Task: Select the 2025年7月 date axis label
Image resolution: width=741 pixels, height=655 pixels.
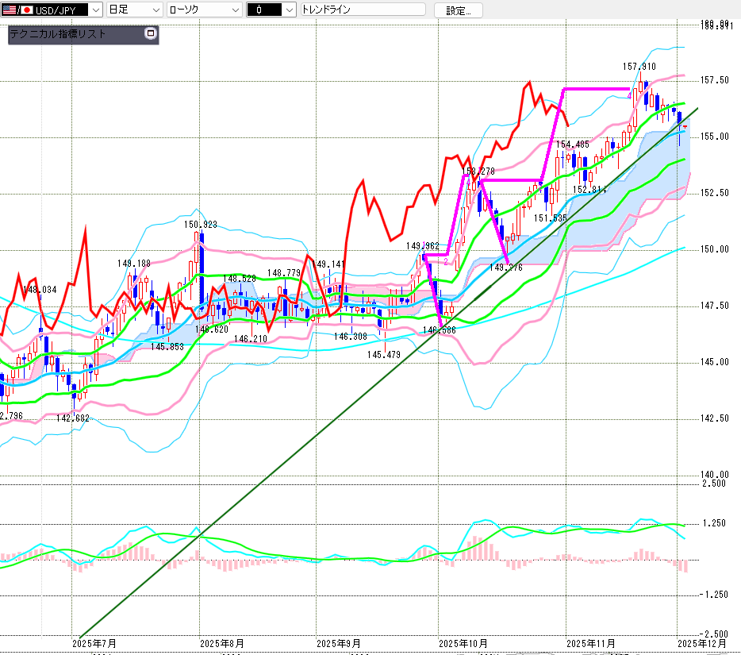Action: [x=94, y=643]
